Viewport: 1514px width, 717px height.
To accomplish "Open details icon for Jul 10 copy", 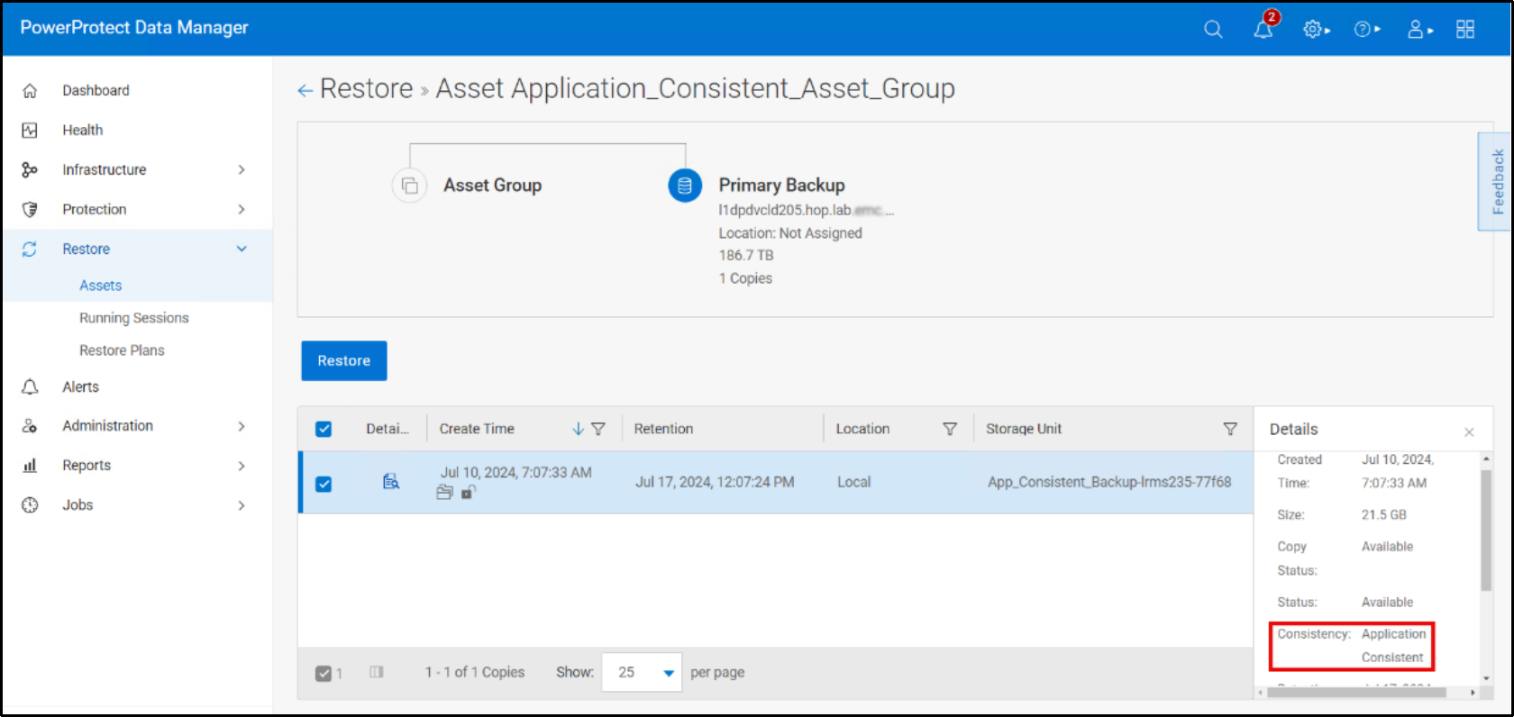I will (391, 482).
